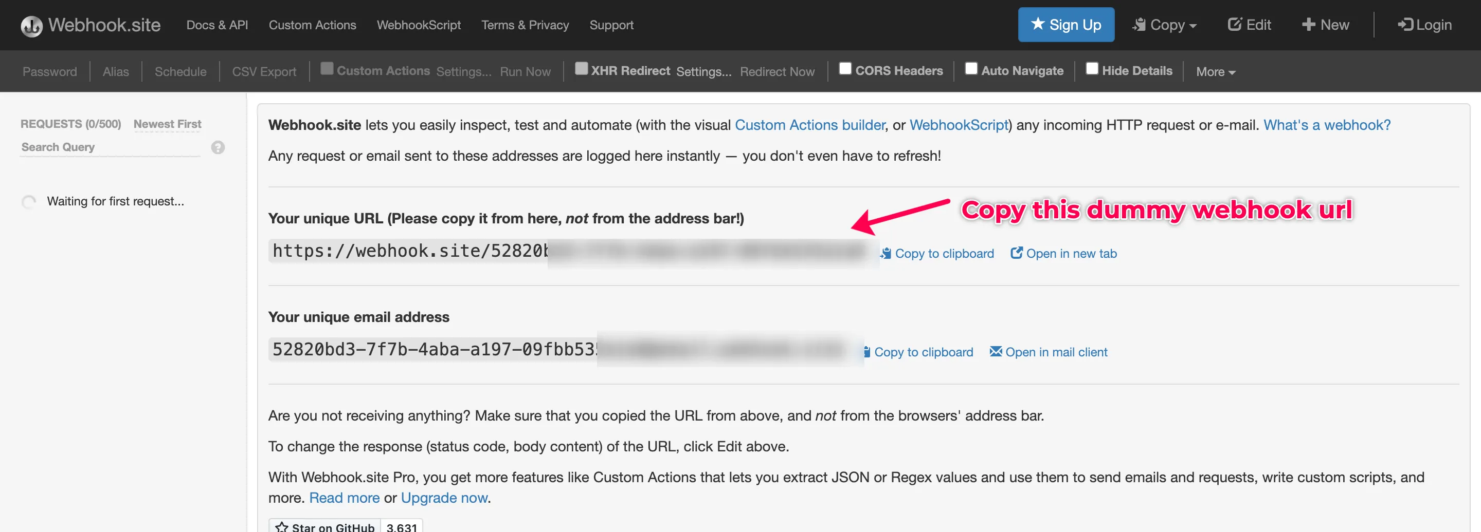Copy unique email address to clipboard
1481x532 pixels.
coord(918,352)
